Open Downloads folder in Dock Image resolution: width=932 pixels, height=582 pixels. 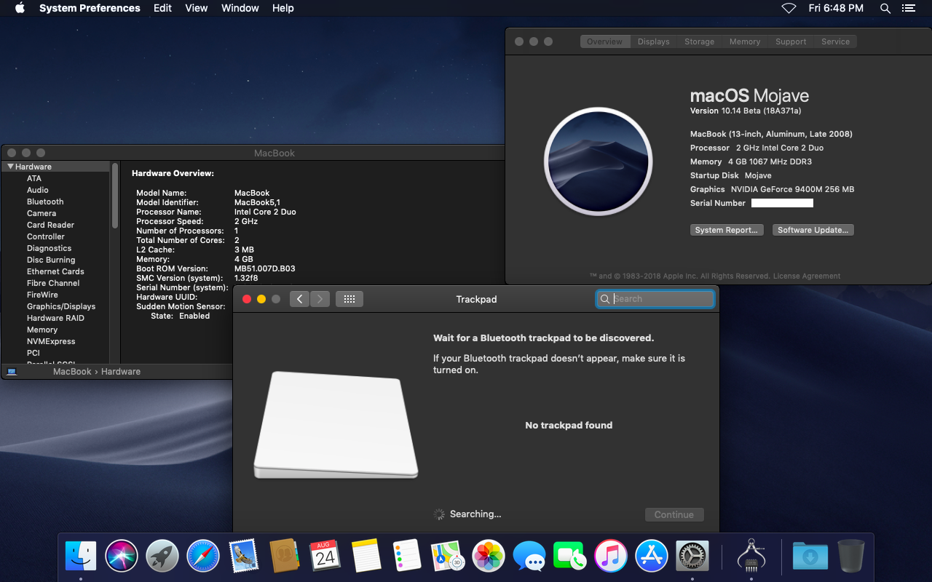click(810, 557)
